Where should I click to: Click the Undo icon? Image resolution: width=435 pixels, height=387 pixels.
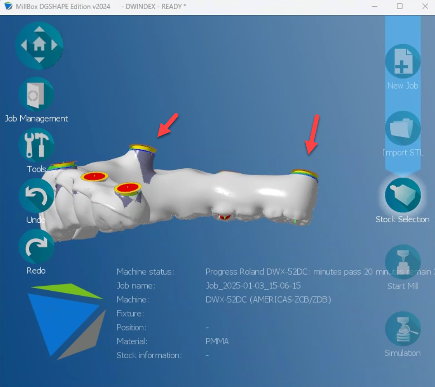tap(36, 196)
